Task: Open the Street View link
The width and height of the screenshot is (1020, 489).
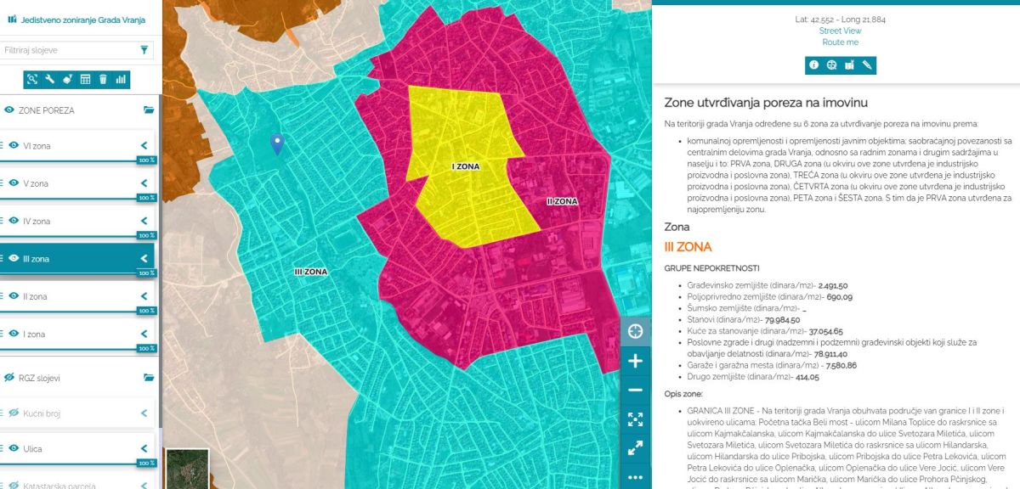Action: pos(840,31)
